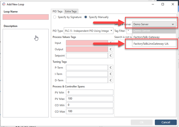Click the Loop Name input field

coord(26,17)
